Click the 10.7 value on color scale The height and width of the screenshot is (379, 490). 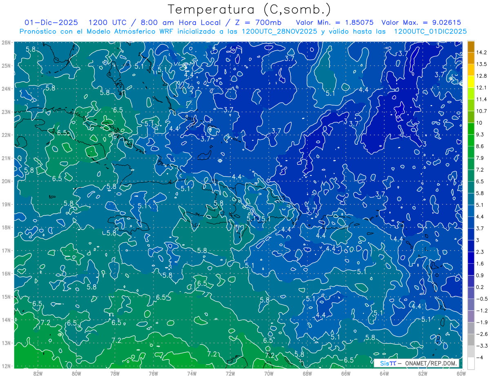[481, 111]
